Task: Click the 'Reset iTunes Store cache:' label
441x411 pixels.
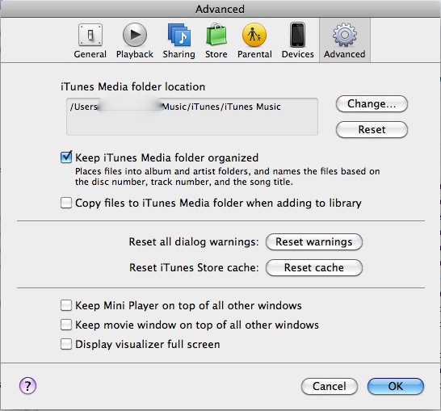Action: click(194, 267)
